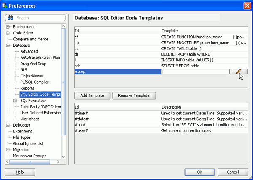
Task: Open ObjectViewer preferences
Action: click(32, 76)
